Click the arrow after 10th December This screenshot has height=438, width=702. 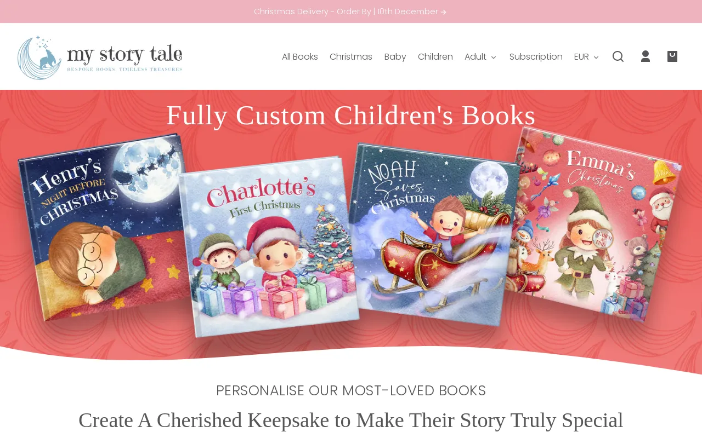444,12
